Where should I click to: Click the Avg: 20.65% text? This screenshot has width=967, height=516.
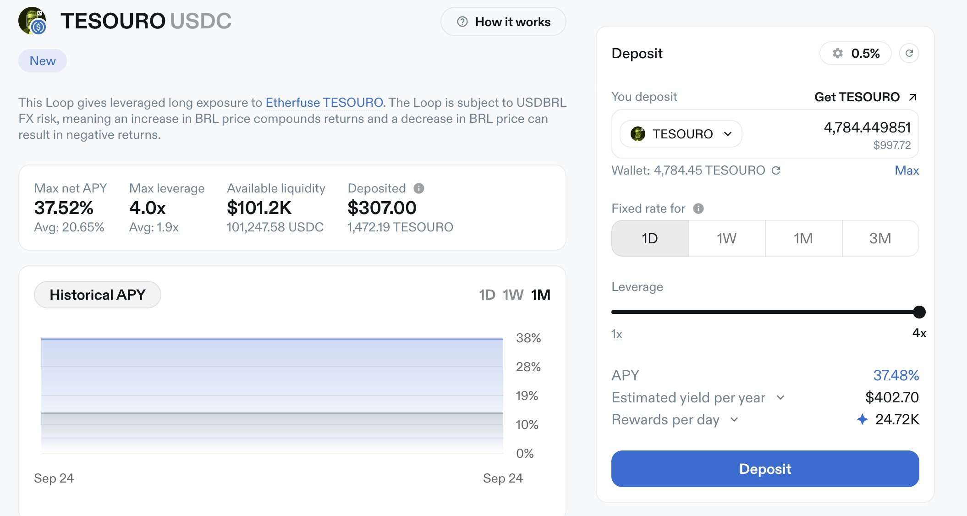point(69,227)
